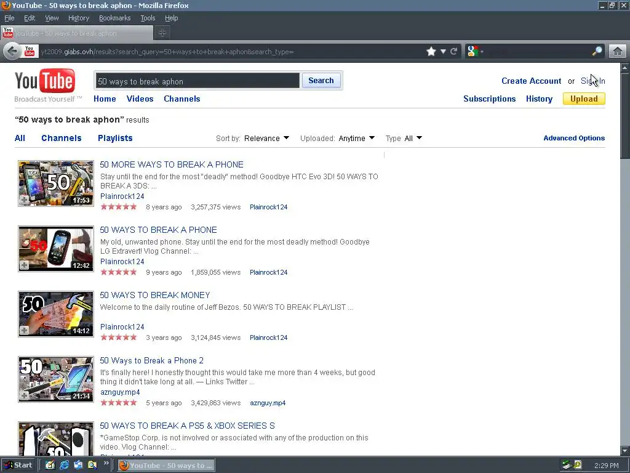The width and height of the screenshot is (630, 473).
Task: Open aznguy.mp4 channel link after views
Action: coord(268,403)
